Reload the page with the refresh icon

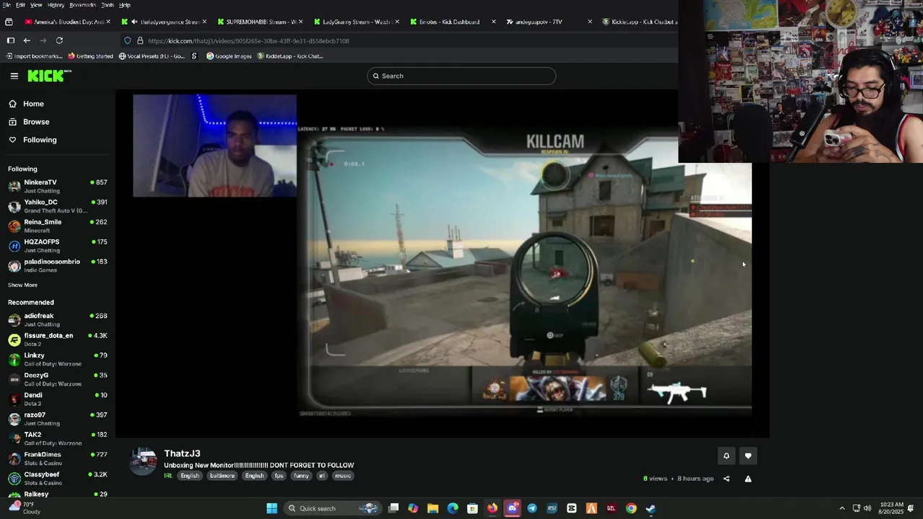tap(59, 40)
